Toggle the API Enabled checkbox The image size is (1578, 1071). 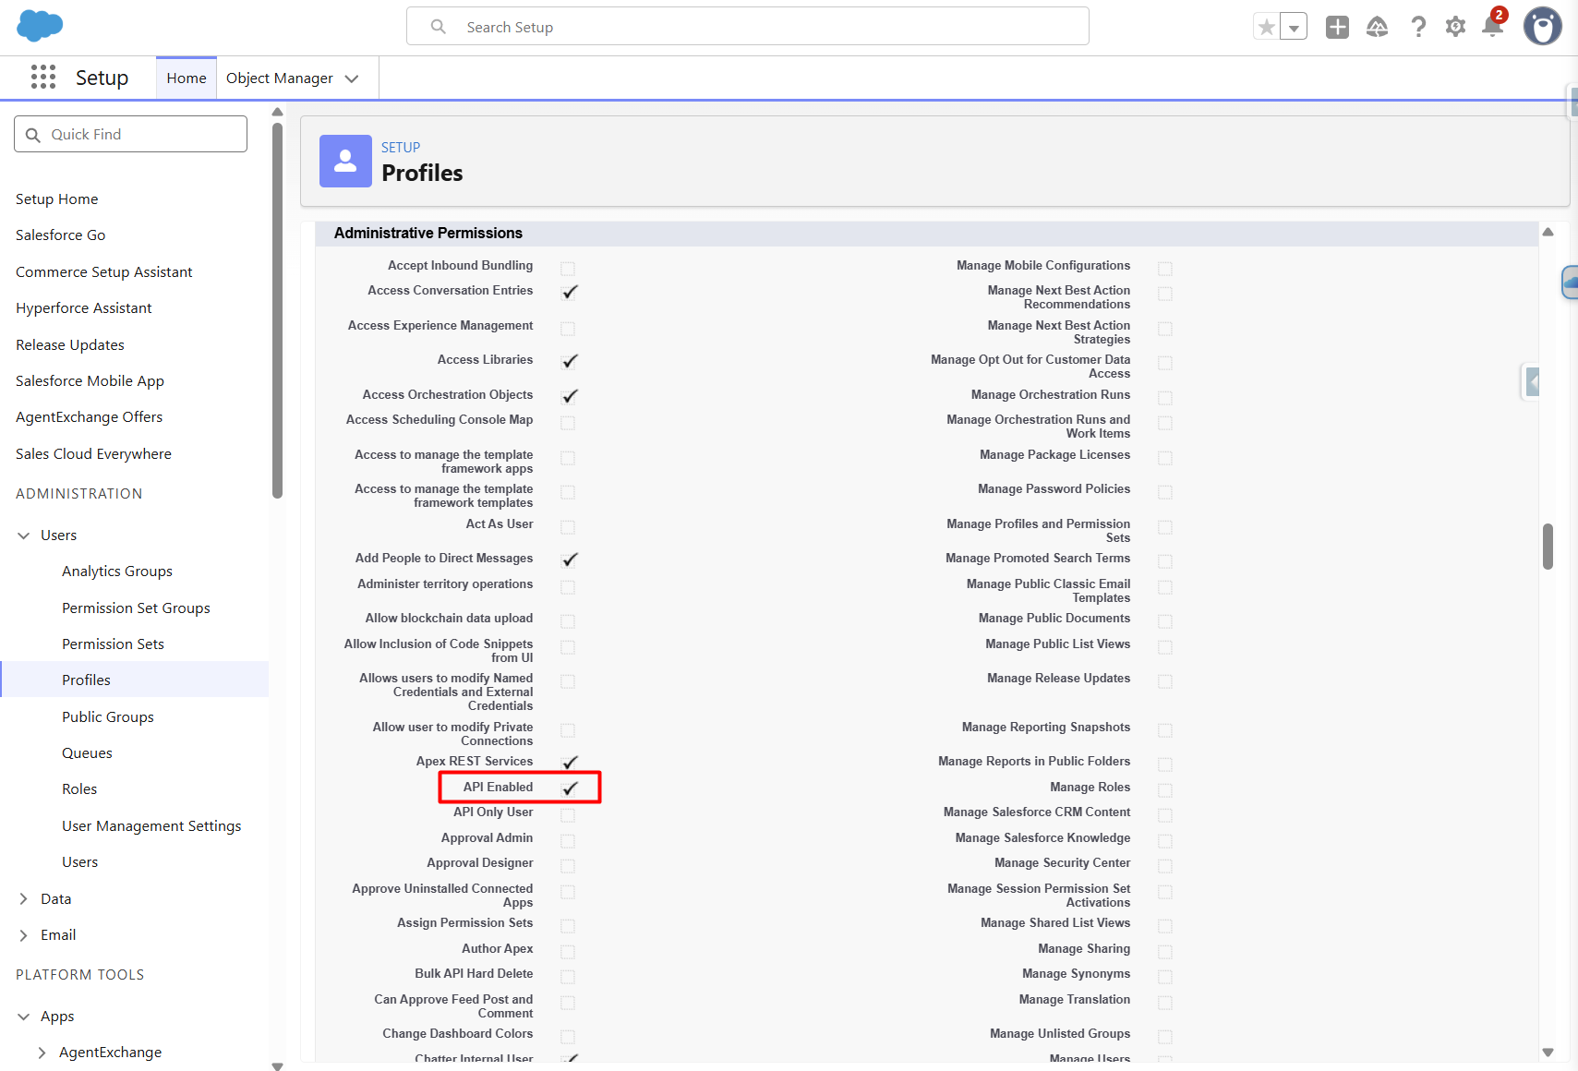pyautogui.click(x=570, y=788)
